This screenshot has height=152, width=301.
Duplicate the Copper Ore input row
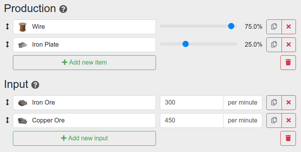pyautogui.click(x=274, y=121)
